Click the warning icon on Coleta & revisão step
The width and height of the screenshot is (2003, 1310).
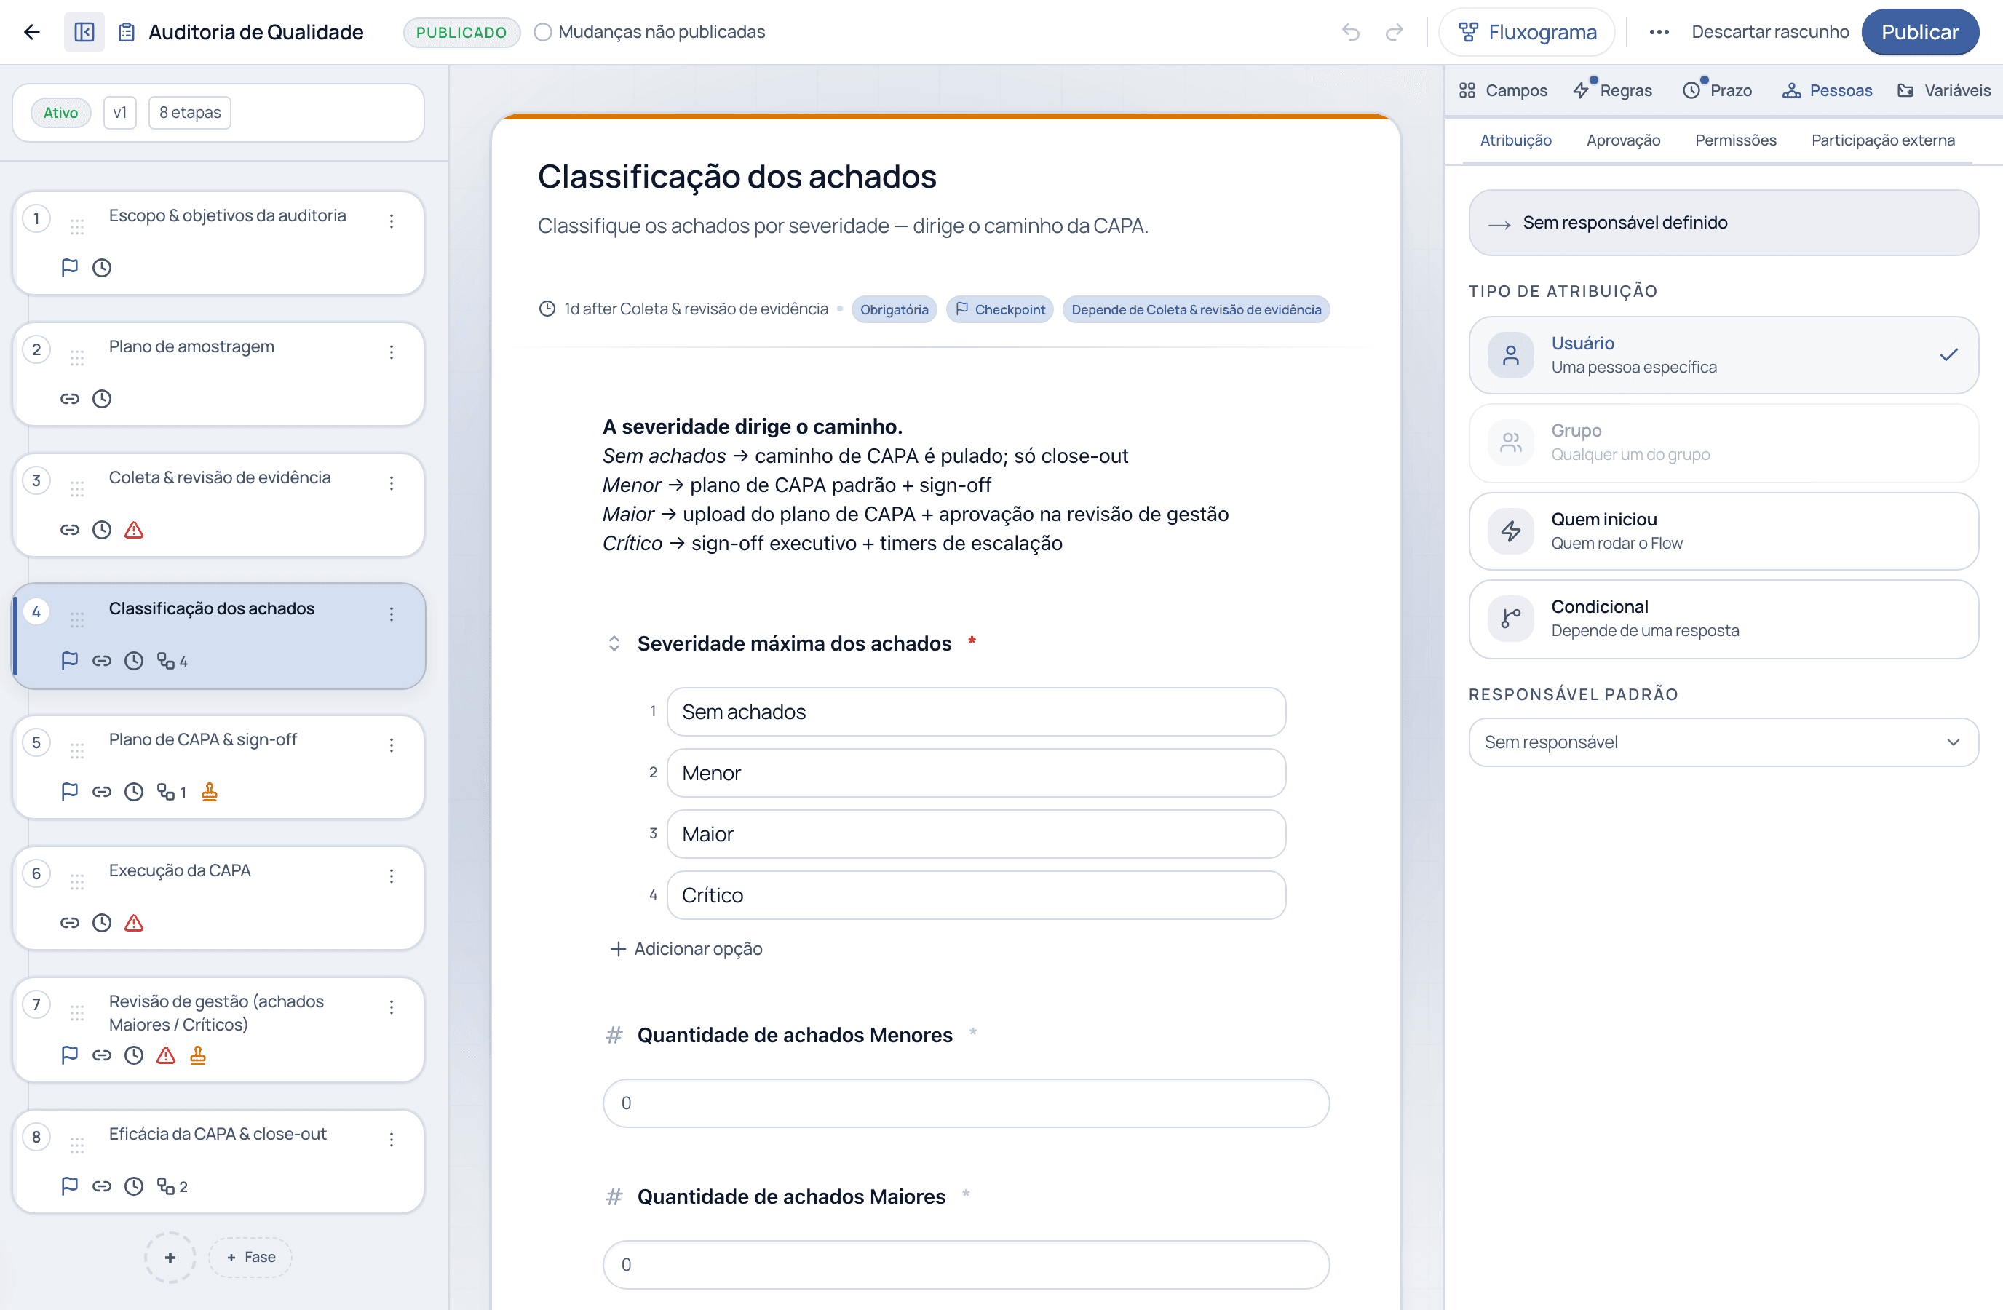click(134, 530)
